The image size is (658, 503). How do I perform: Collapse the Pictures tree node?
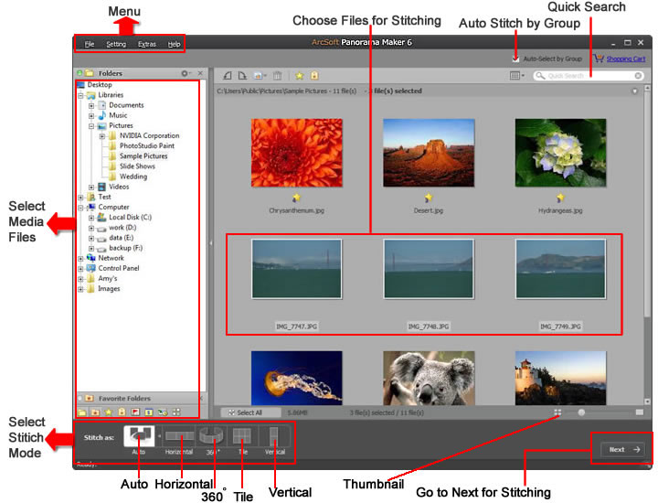pos(91,126)
